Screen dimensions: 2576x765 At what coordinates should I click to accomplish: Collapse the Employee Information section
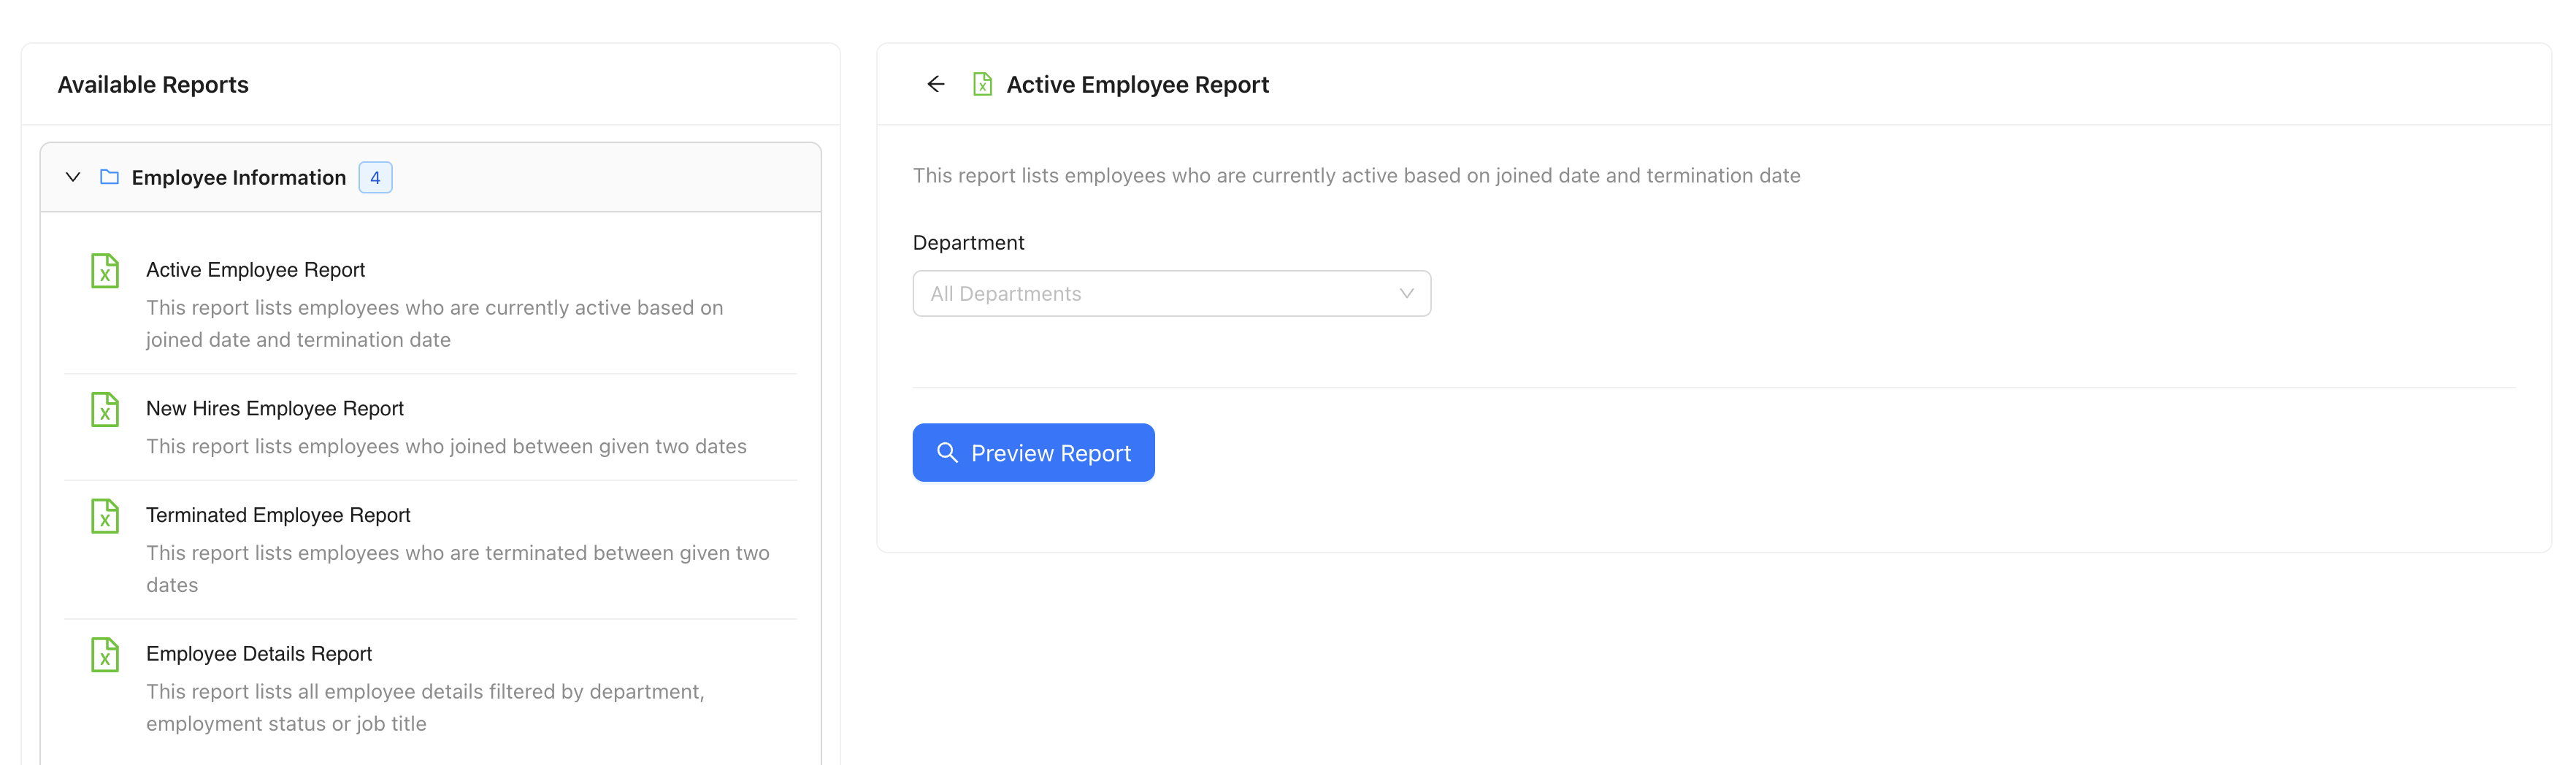[72, 176]
